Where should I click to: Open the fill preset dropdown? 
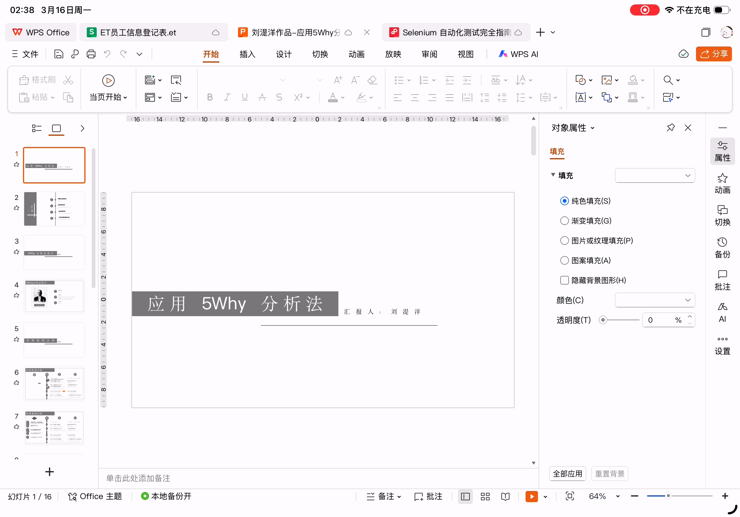coord(654,176)
